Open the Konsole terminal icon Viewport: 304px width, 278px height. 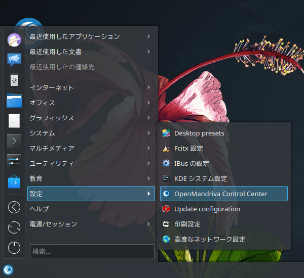point(14,141)
